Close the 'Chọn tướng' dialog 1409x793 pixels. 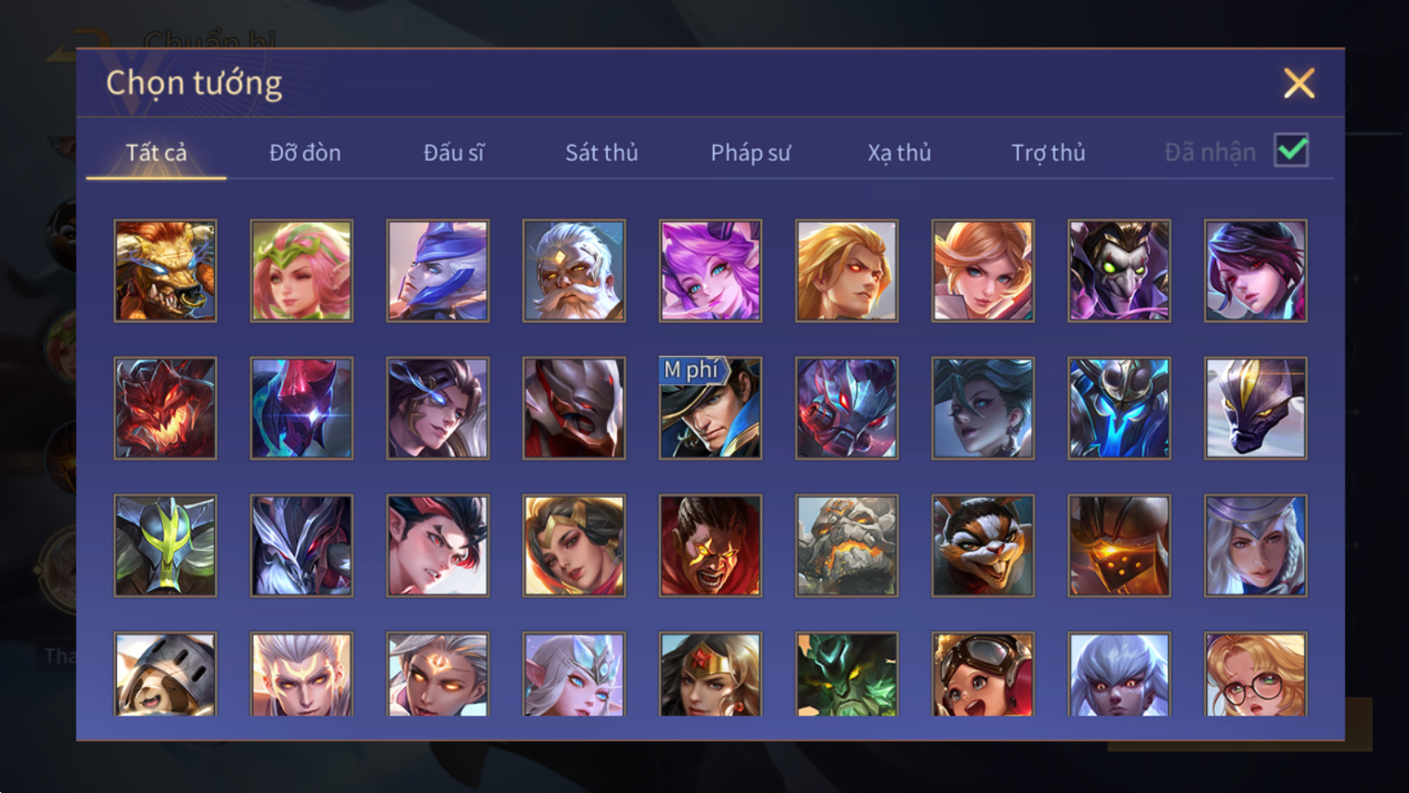point(1299,83)
